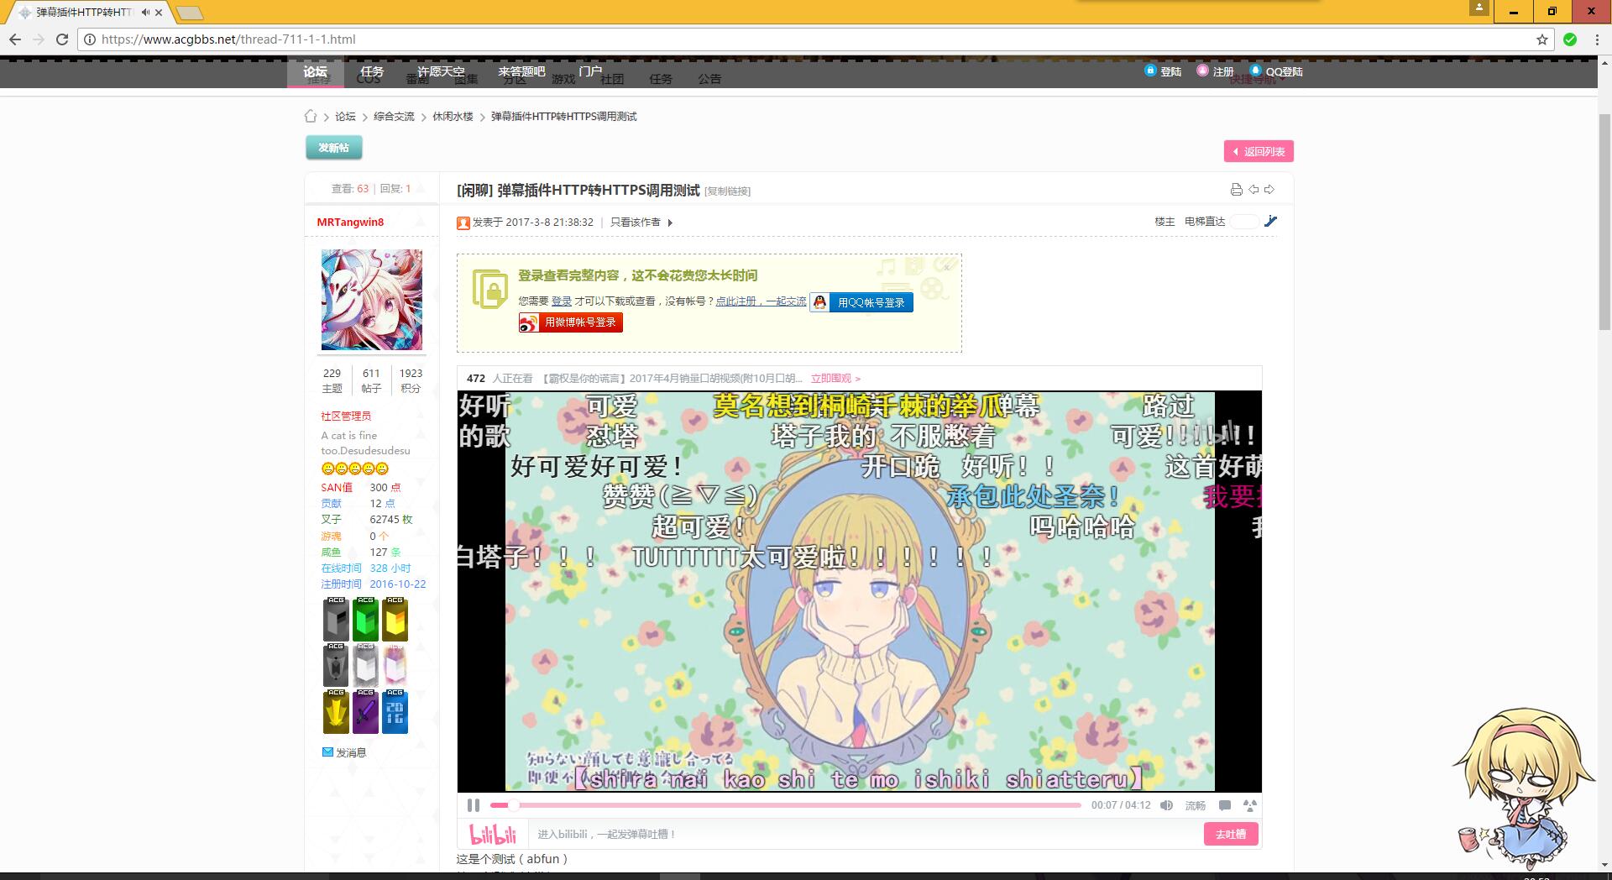Go to next thread arrow
This screenshot has height=880, width=1612.
1269,190
